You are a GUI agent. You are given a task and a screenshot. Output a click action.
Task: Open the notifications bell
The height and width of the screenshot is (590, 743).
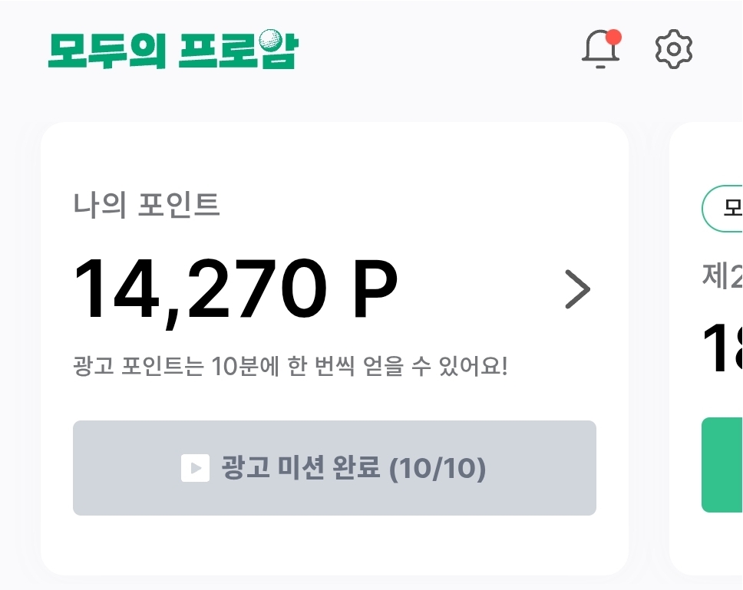coord(600,50)
